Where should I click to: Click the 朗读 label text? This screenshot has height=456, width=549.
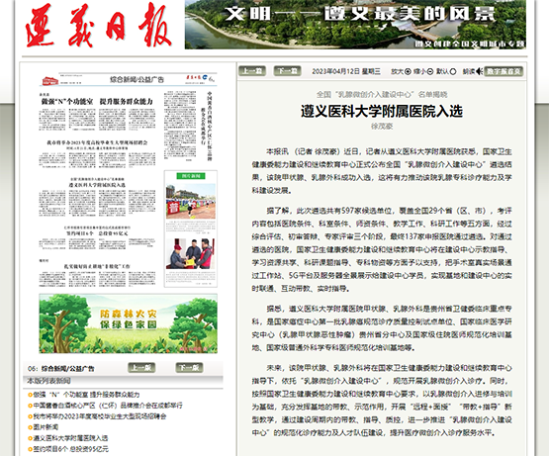pyautogui.click(x=469, y=71)
